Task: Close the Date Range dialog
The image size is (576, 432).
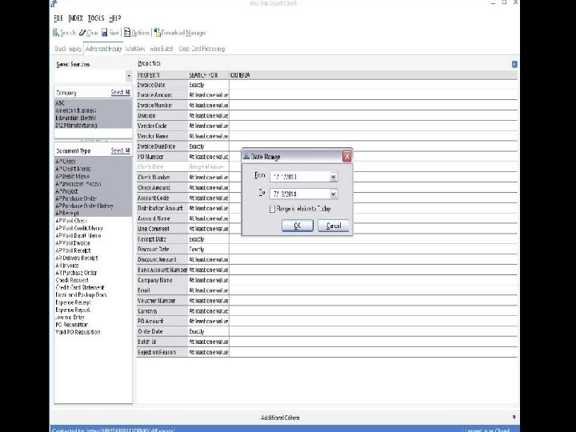Action: [x=346, y=157]
